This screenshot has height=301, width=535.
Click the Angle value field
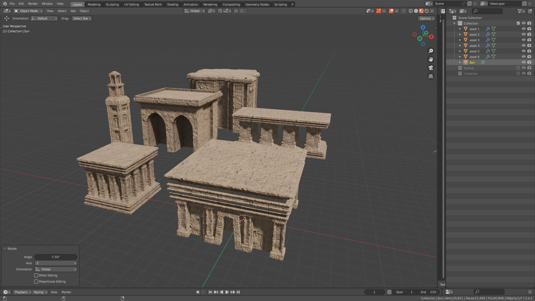(56, 257)
